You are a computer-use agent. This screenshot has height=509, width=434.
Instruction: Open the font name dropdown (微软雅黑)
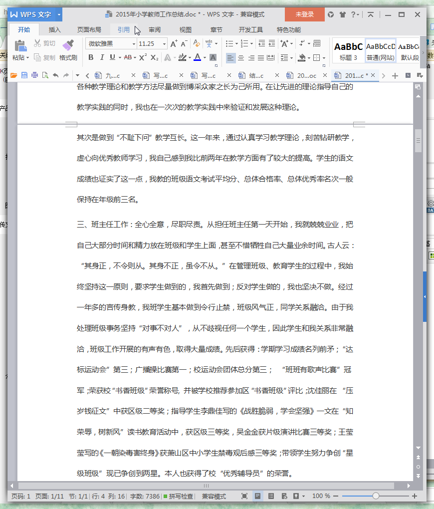[134, 44]
